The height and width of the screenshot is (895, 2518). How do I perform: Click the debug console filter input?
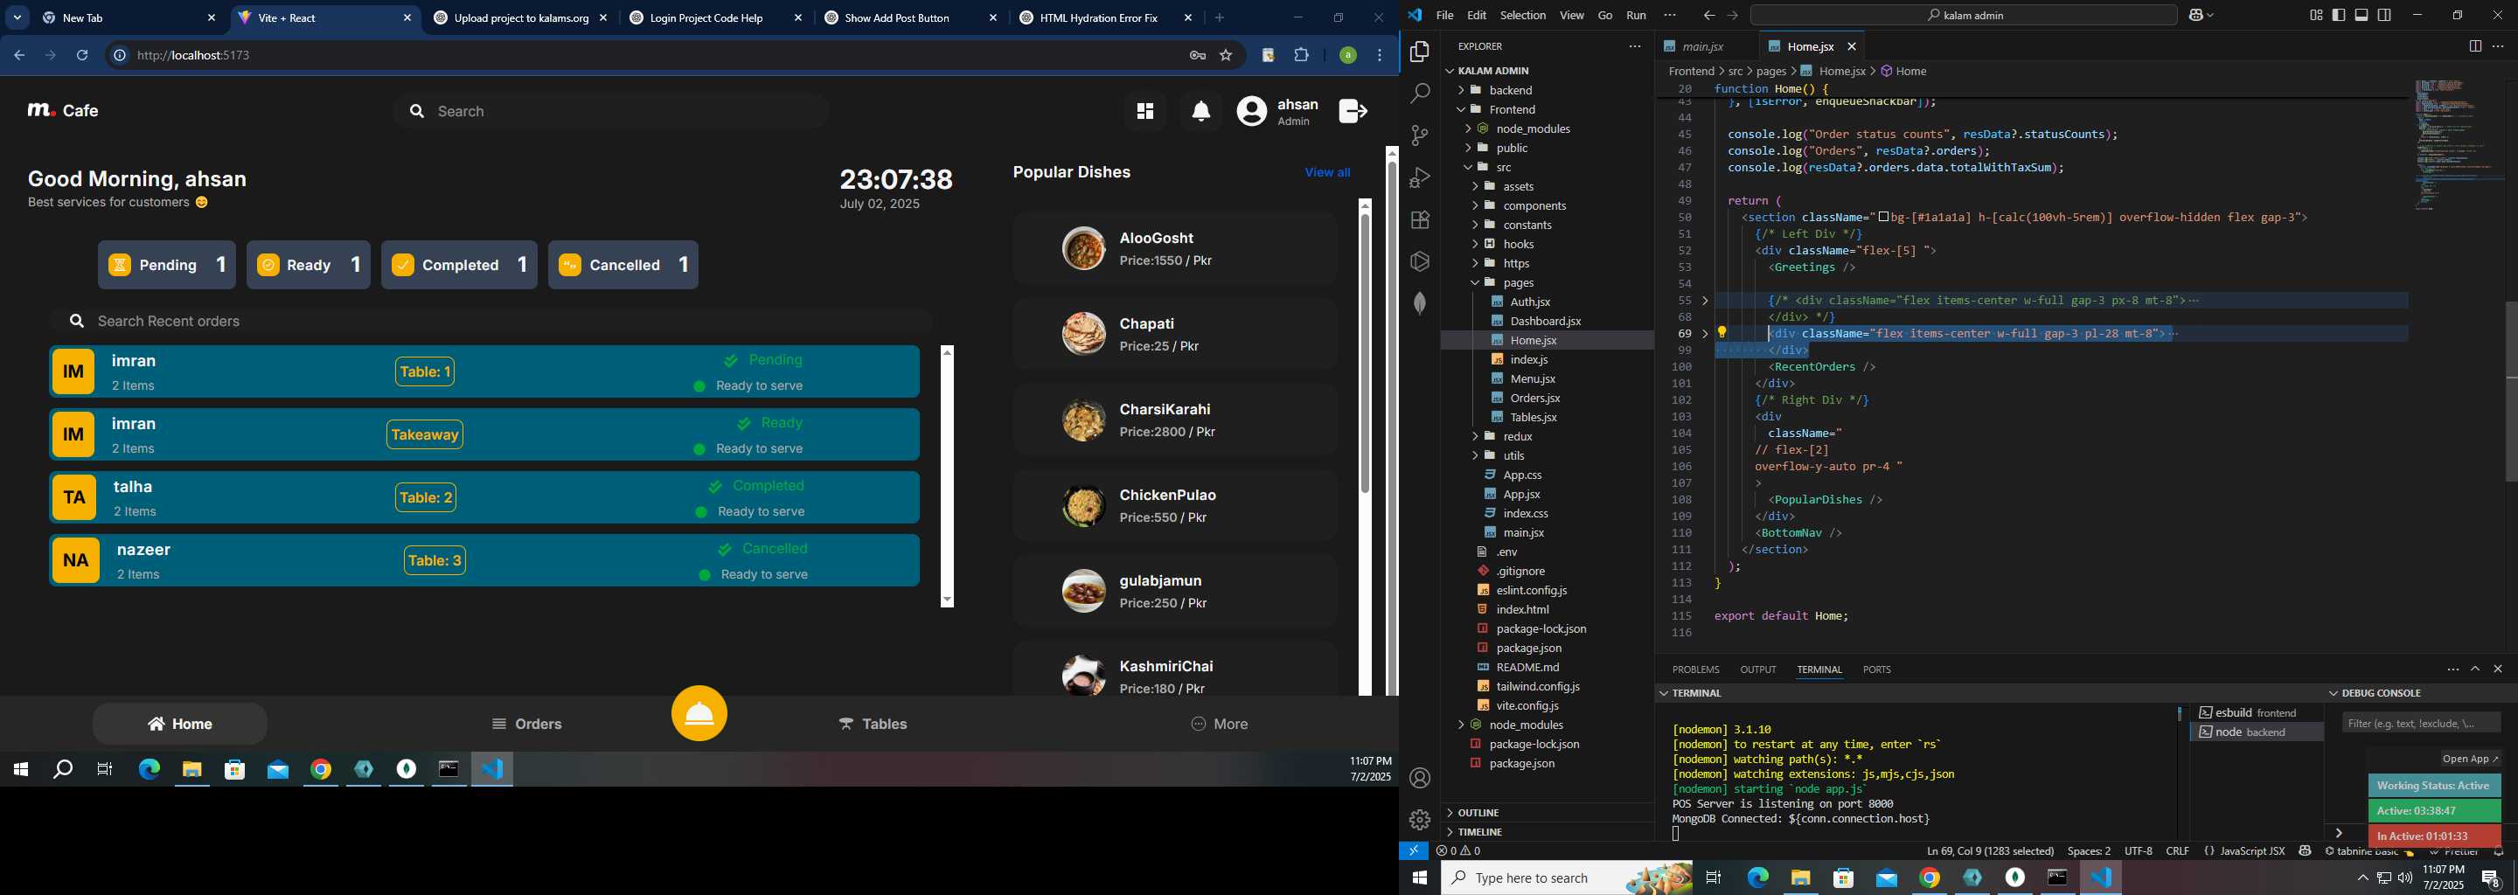click(x=2420, y=723)
